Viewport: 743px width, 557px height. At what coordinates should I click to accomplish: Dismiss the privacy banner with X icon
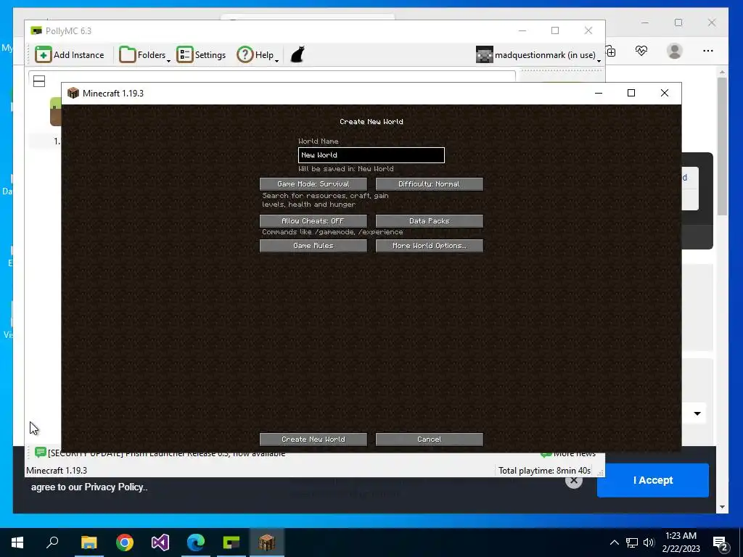click(573, 480)
